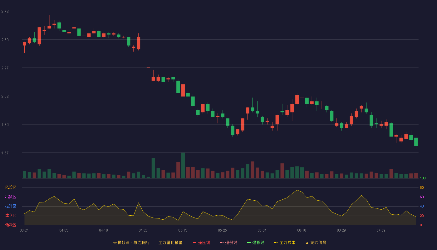Viewport: 437px width, 250px height.
Task: Click the 06-29 date label
Action: [x=341, y=230]
